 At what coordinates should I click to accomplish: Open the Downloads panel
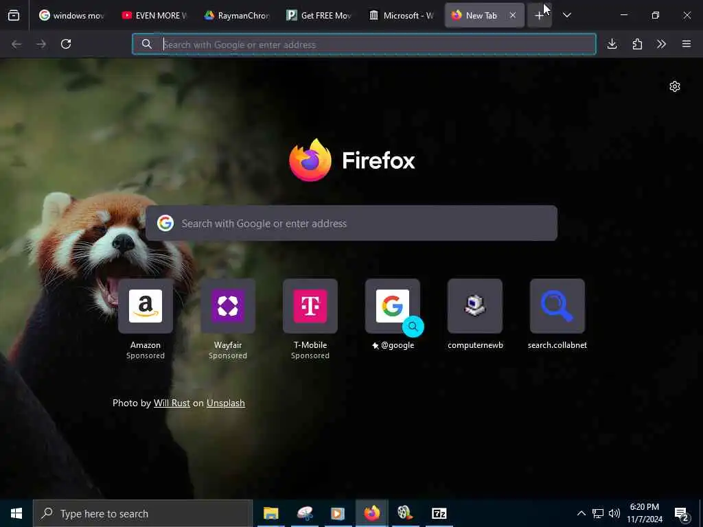[612, 44]
